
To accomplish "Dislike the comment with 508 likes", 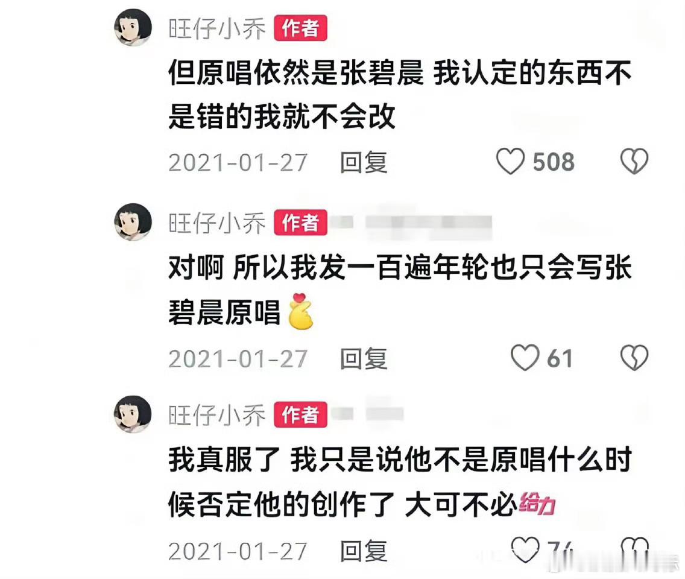I will pyautogui.click(x=634, y=161).
